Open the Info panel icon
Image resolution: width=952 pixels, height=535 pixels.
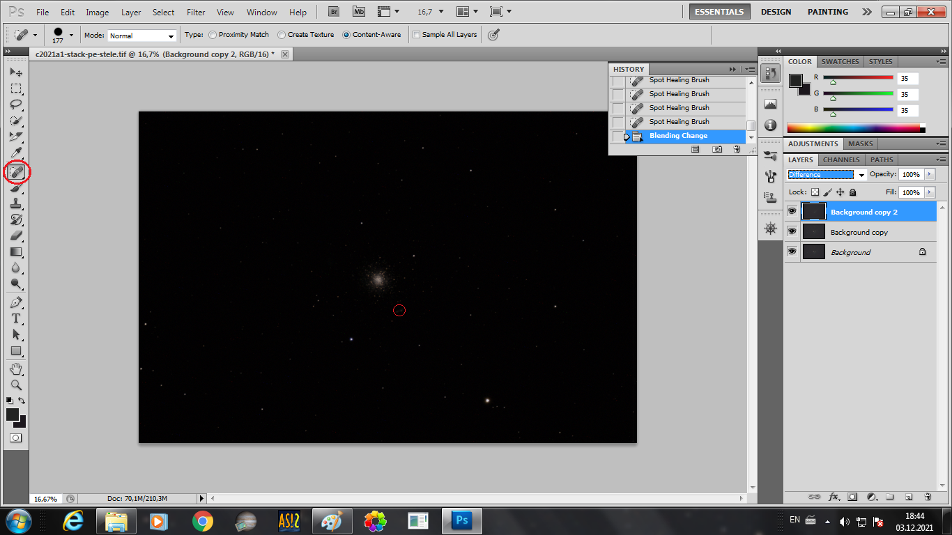[770, 125]
